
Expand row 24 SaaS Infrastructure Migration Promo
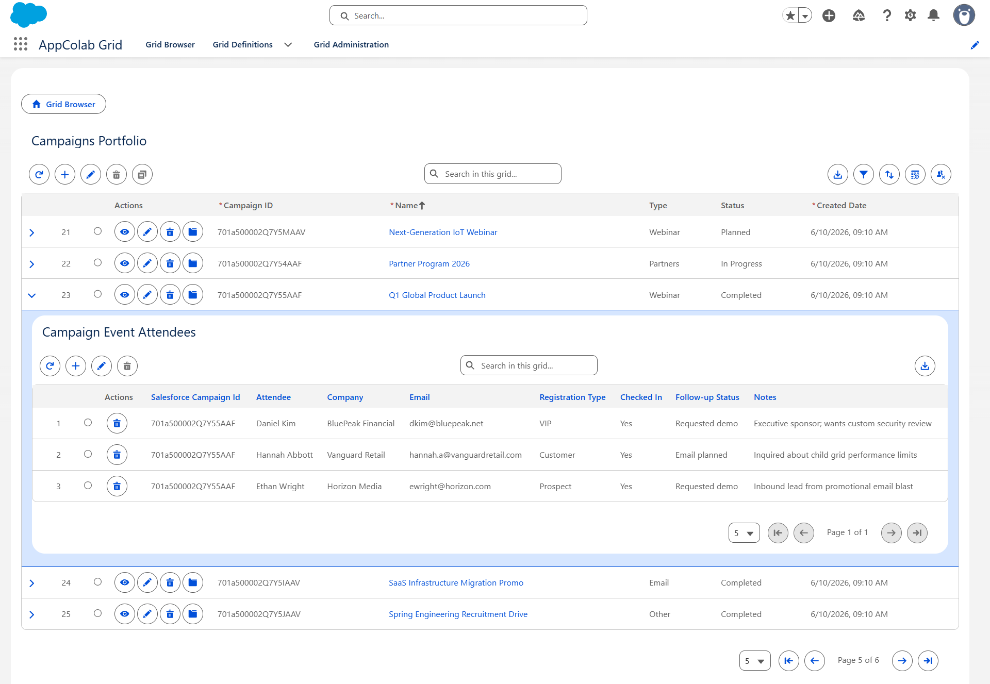click(x=32, y=583)
